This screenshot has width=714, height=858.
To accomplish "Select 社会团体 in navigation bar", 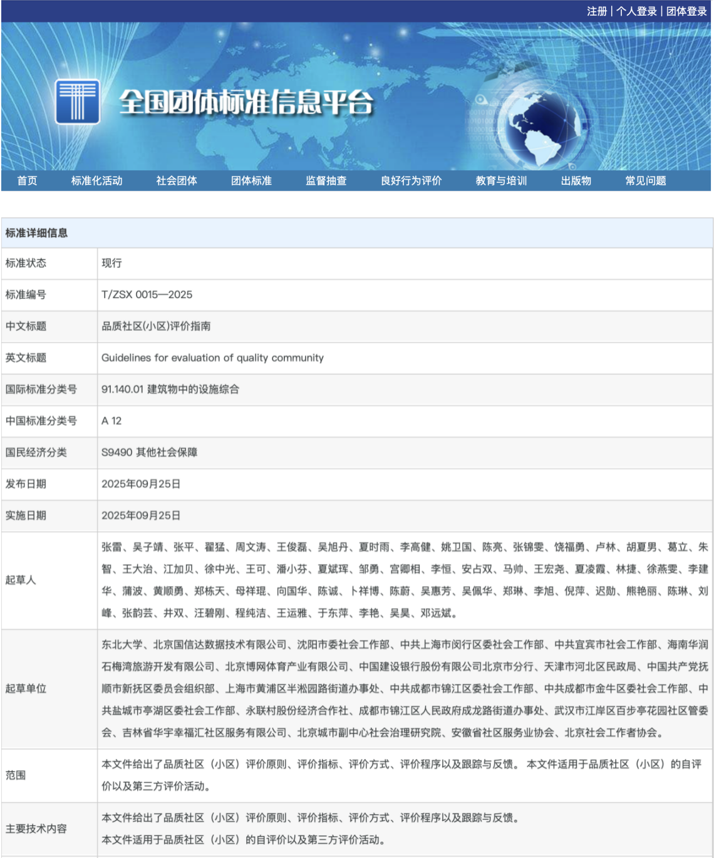I will click(x=177, y=181).
